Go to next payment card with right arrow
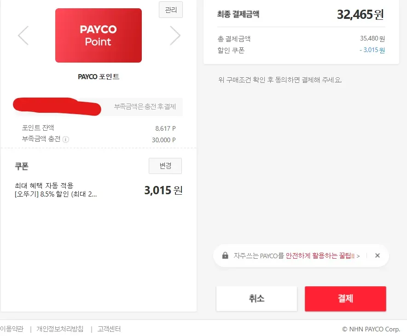The width and height of the screenshot is (407, 336). tap(175, 35)
